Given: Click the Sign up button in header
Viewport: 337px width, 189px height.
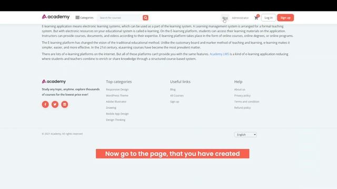Looking at the screenshot, I should click(x=285, y=17).
